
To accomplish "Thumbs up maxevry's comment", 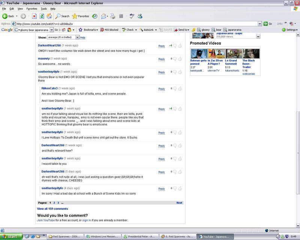I will 180,59.
